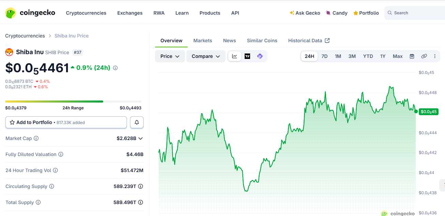Open the Learn nav menu
445x216 pixels.
coord(182,13)
